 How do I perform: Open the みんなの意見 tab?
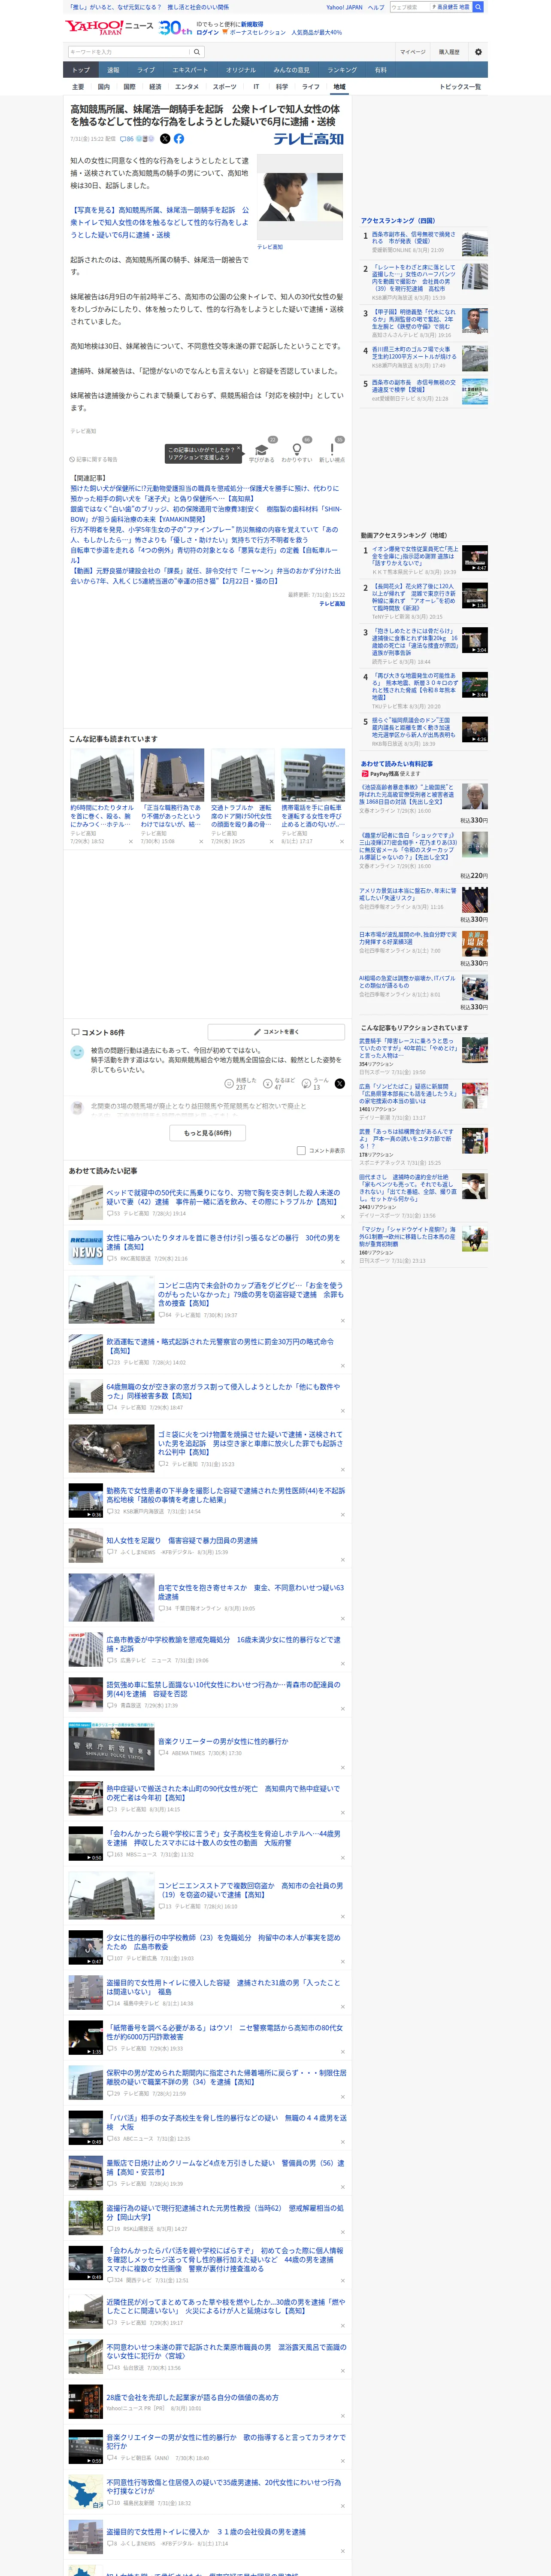tap(292, 70)
